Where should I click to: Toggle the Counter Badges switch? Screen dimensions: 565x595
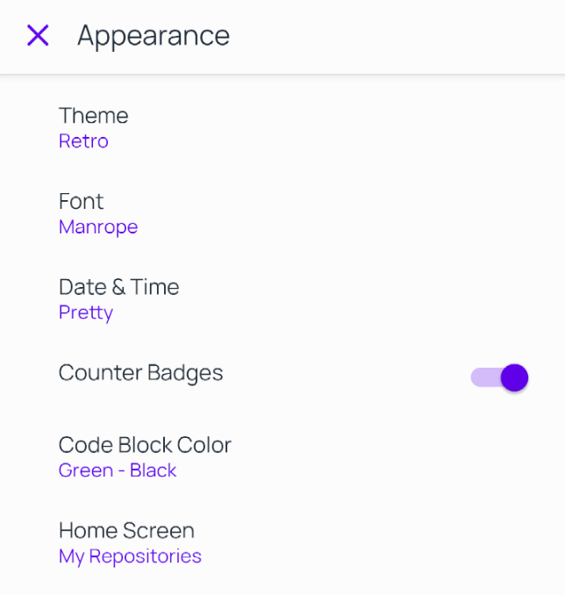(x=499, y=377)
